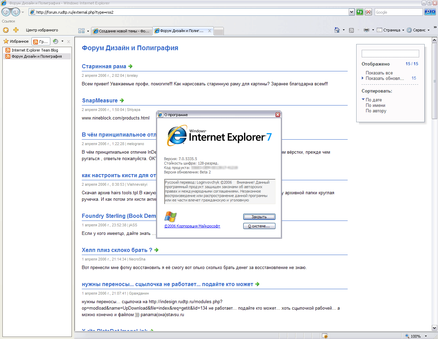438x339 pixels.
Task: Run search with the magnifier button
Action: click(x=427, y=12)
